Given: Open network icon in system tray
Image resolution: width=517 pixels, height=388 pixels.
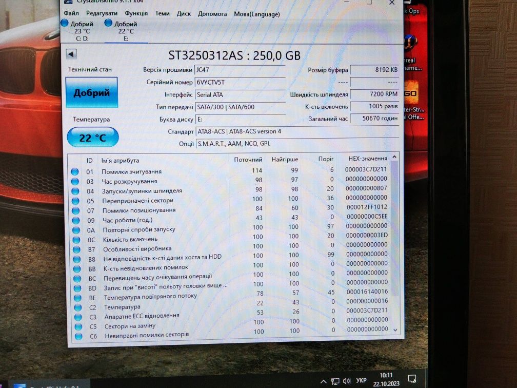Looking at the screenshot, I should click(335, 382).
